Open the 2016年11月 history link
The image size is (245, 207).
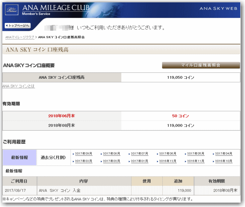[x=196, y=161]
